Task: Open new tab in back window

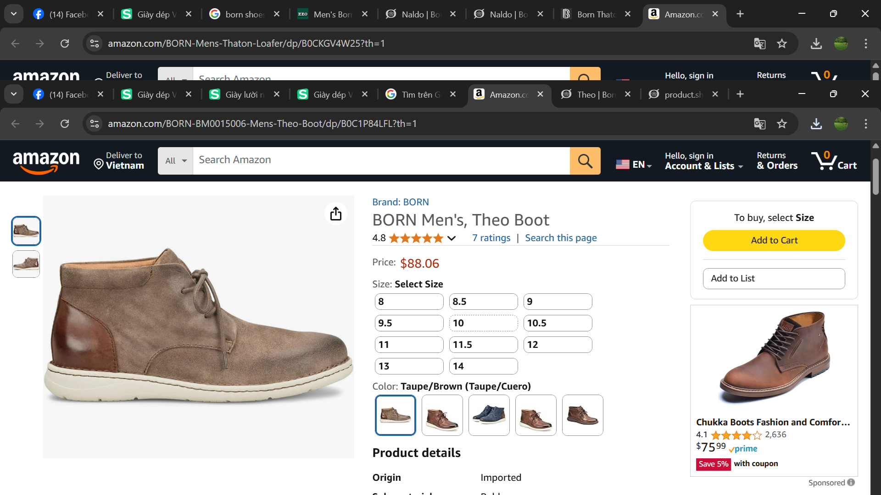Action: click(x=740, y=14)
